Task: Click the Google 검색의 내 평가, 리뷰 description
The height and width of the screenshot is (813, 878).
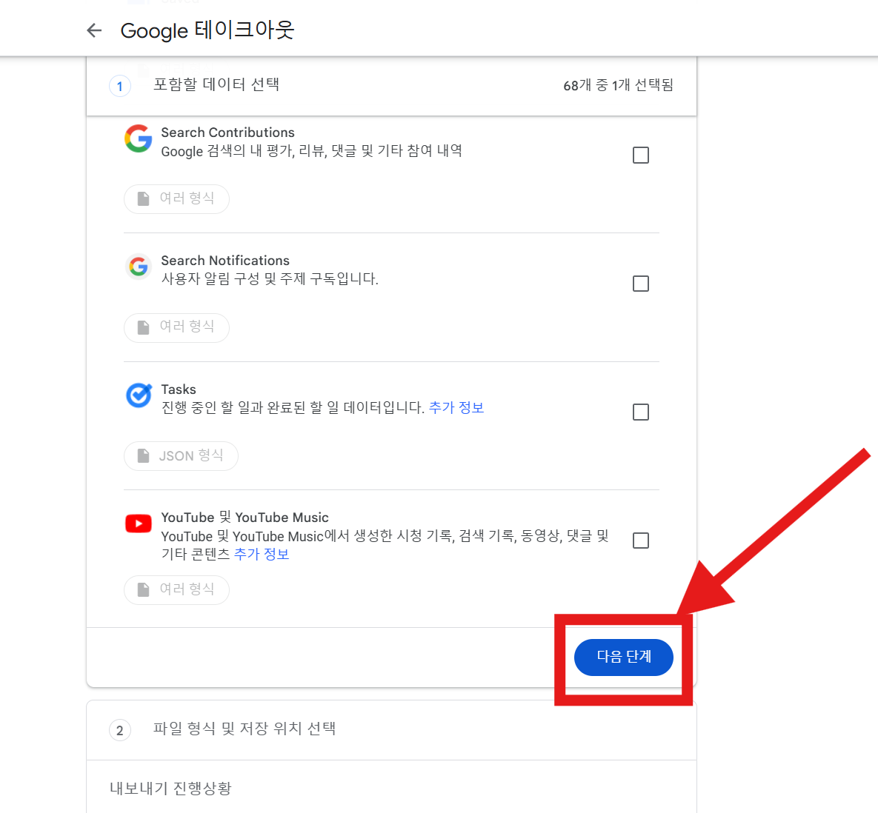Action: pos(311,150)
